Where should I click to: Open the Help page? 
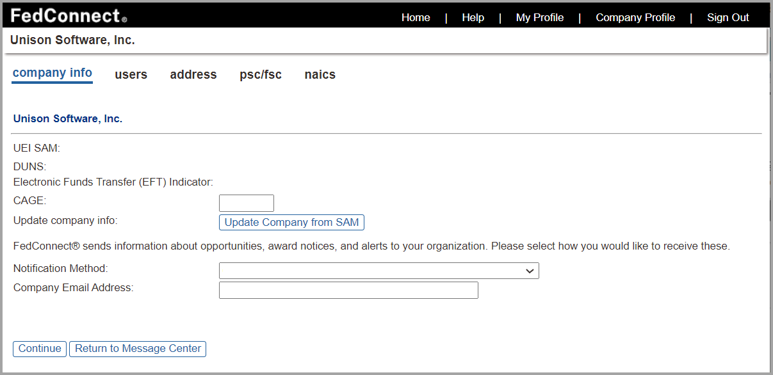[473, 17]
